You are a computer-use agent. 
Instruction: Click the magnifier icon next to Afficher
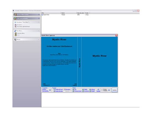coord(15,40)
